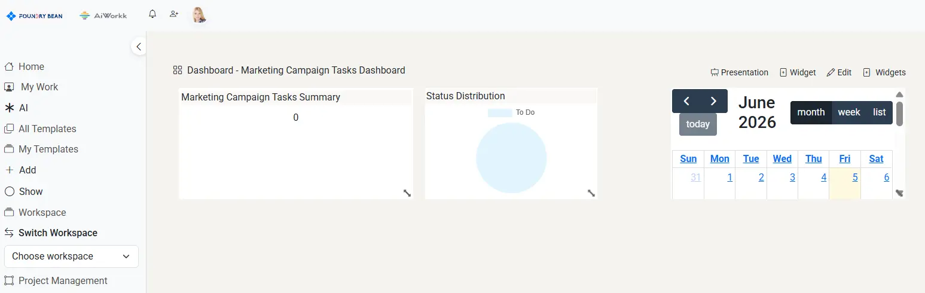Click the Foundry Bean logo
This screenshot has width=925, height=293.
coord(34,16)
